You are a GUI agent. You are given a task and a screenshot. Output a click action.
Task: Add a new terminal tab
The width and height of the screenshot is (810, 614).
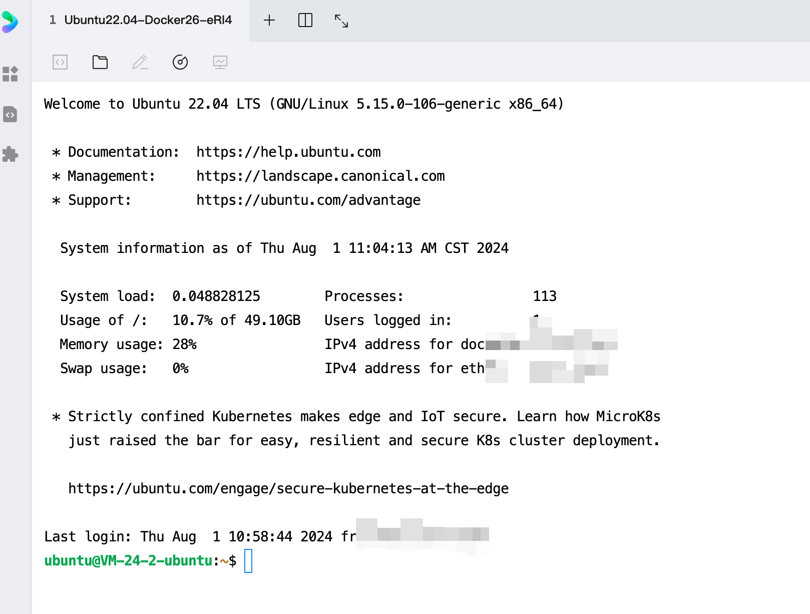(269, 20)
